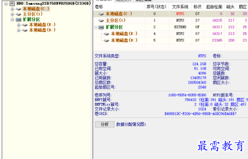Click the EXTEND file system cell
The height and width of the screenshot is (159, 248).
[x=180, y=27]
